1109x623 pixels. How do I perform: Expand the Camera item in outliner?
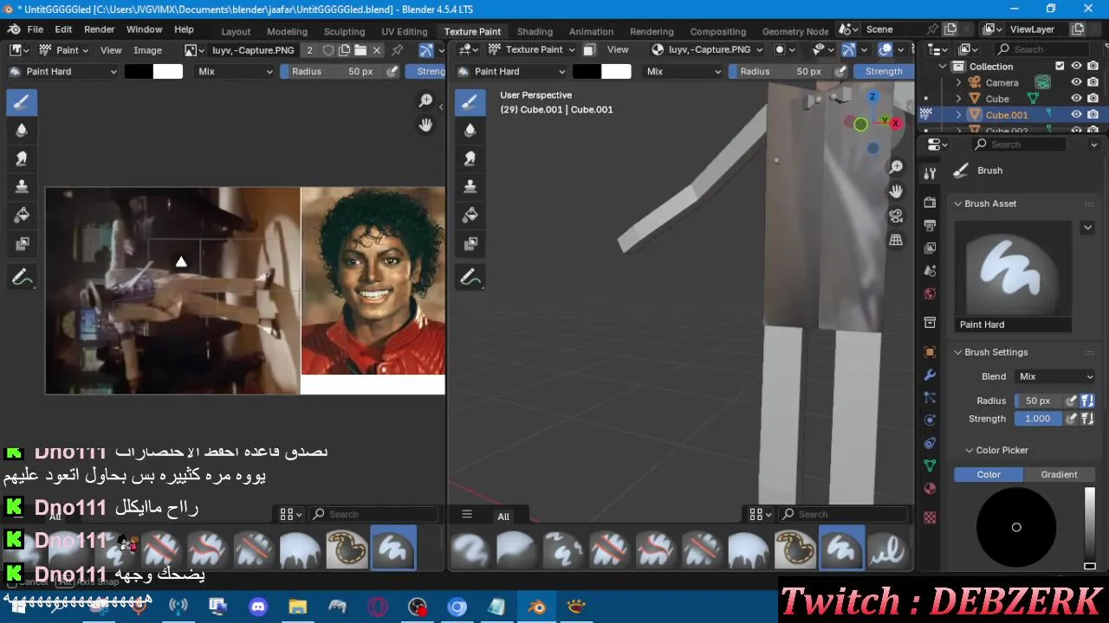click(x=959, y=82)
